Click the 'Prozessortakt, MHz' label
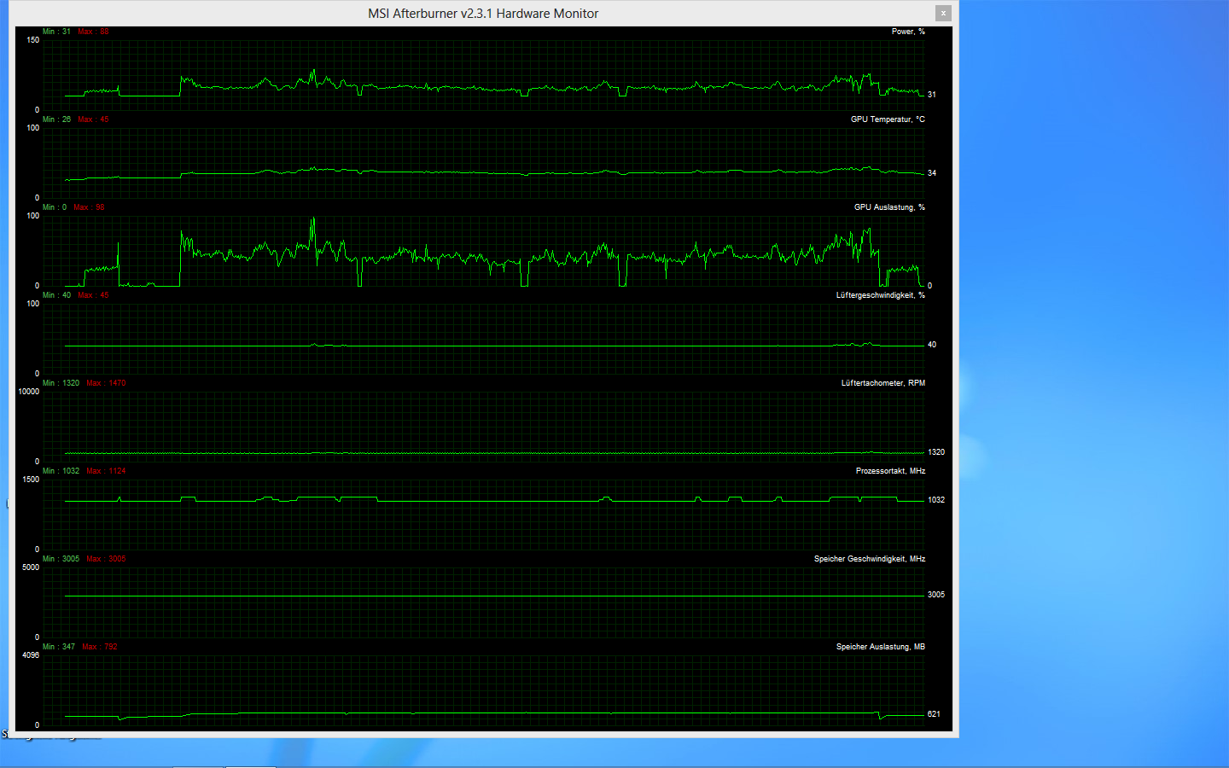The image size is (1229, 768). (890, 471)
